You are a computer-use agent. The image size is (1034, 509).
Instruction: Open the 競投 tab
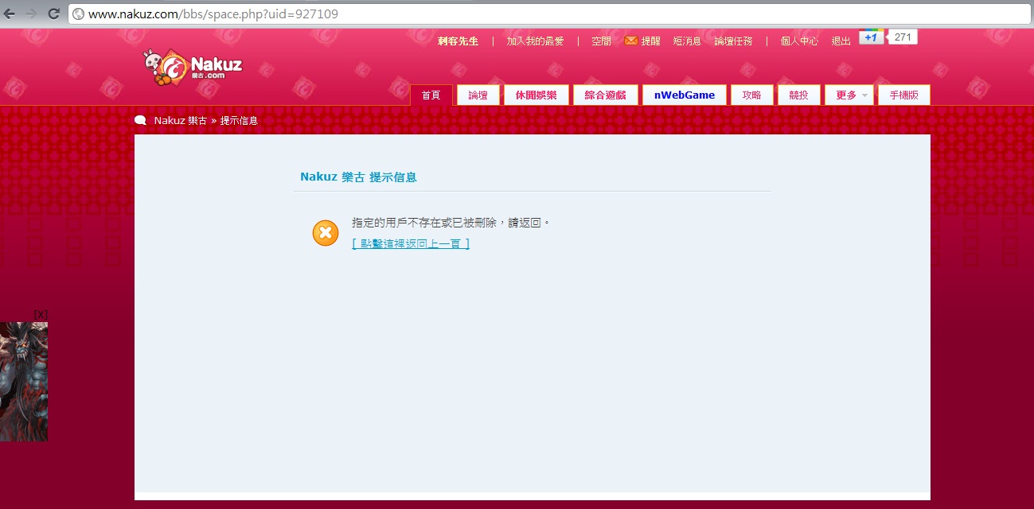(798, 95)
